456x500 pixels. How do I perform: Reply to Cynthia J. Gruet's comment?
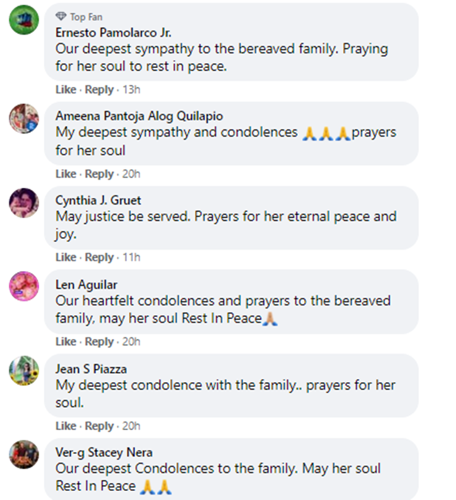(x=99, y=257)
